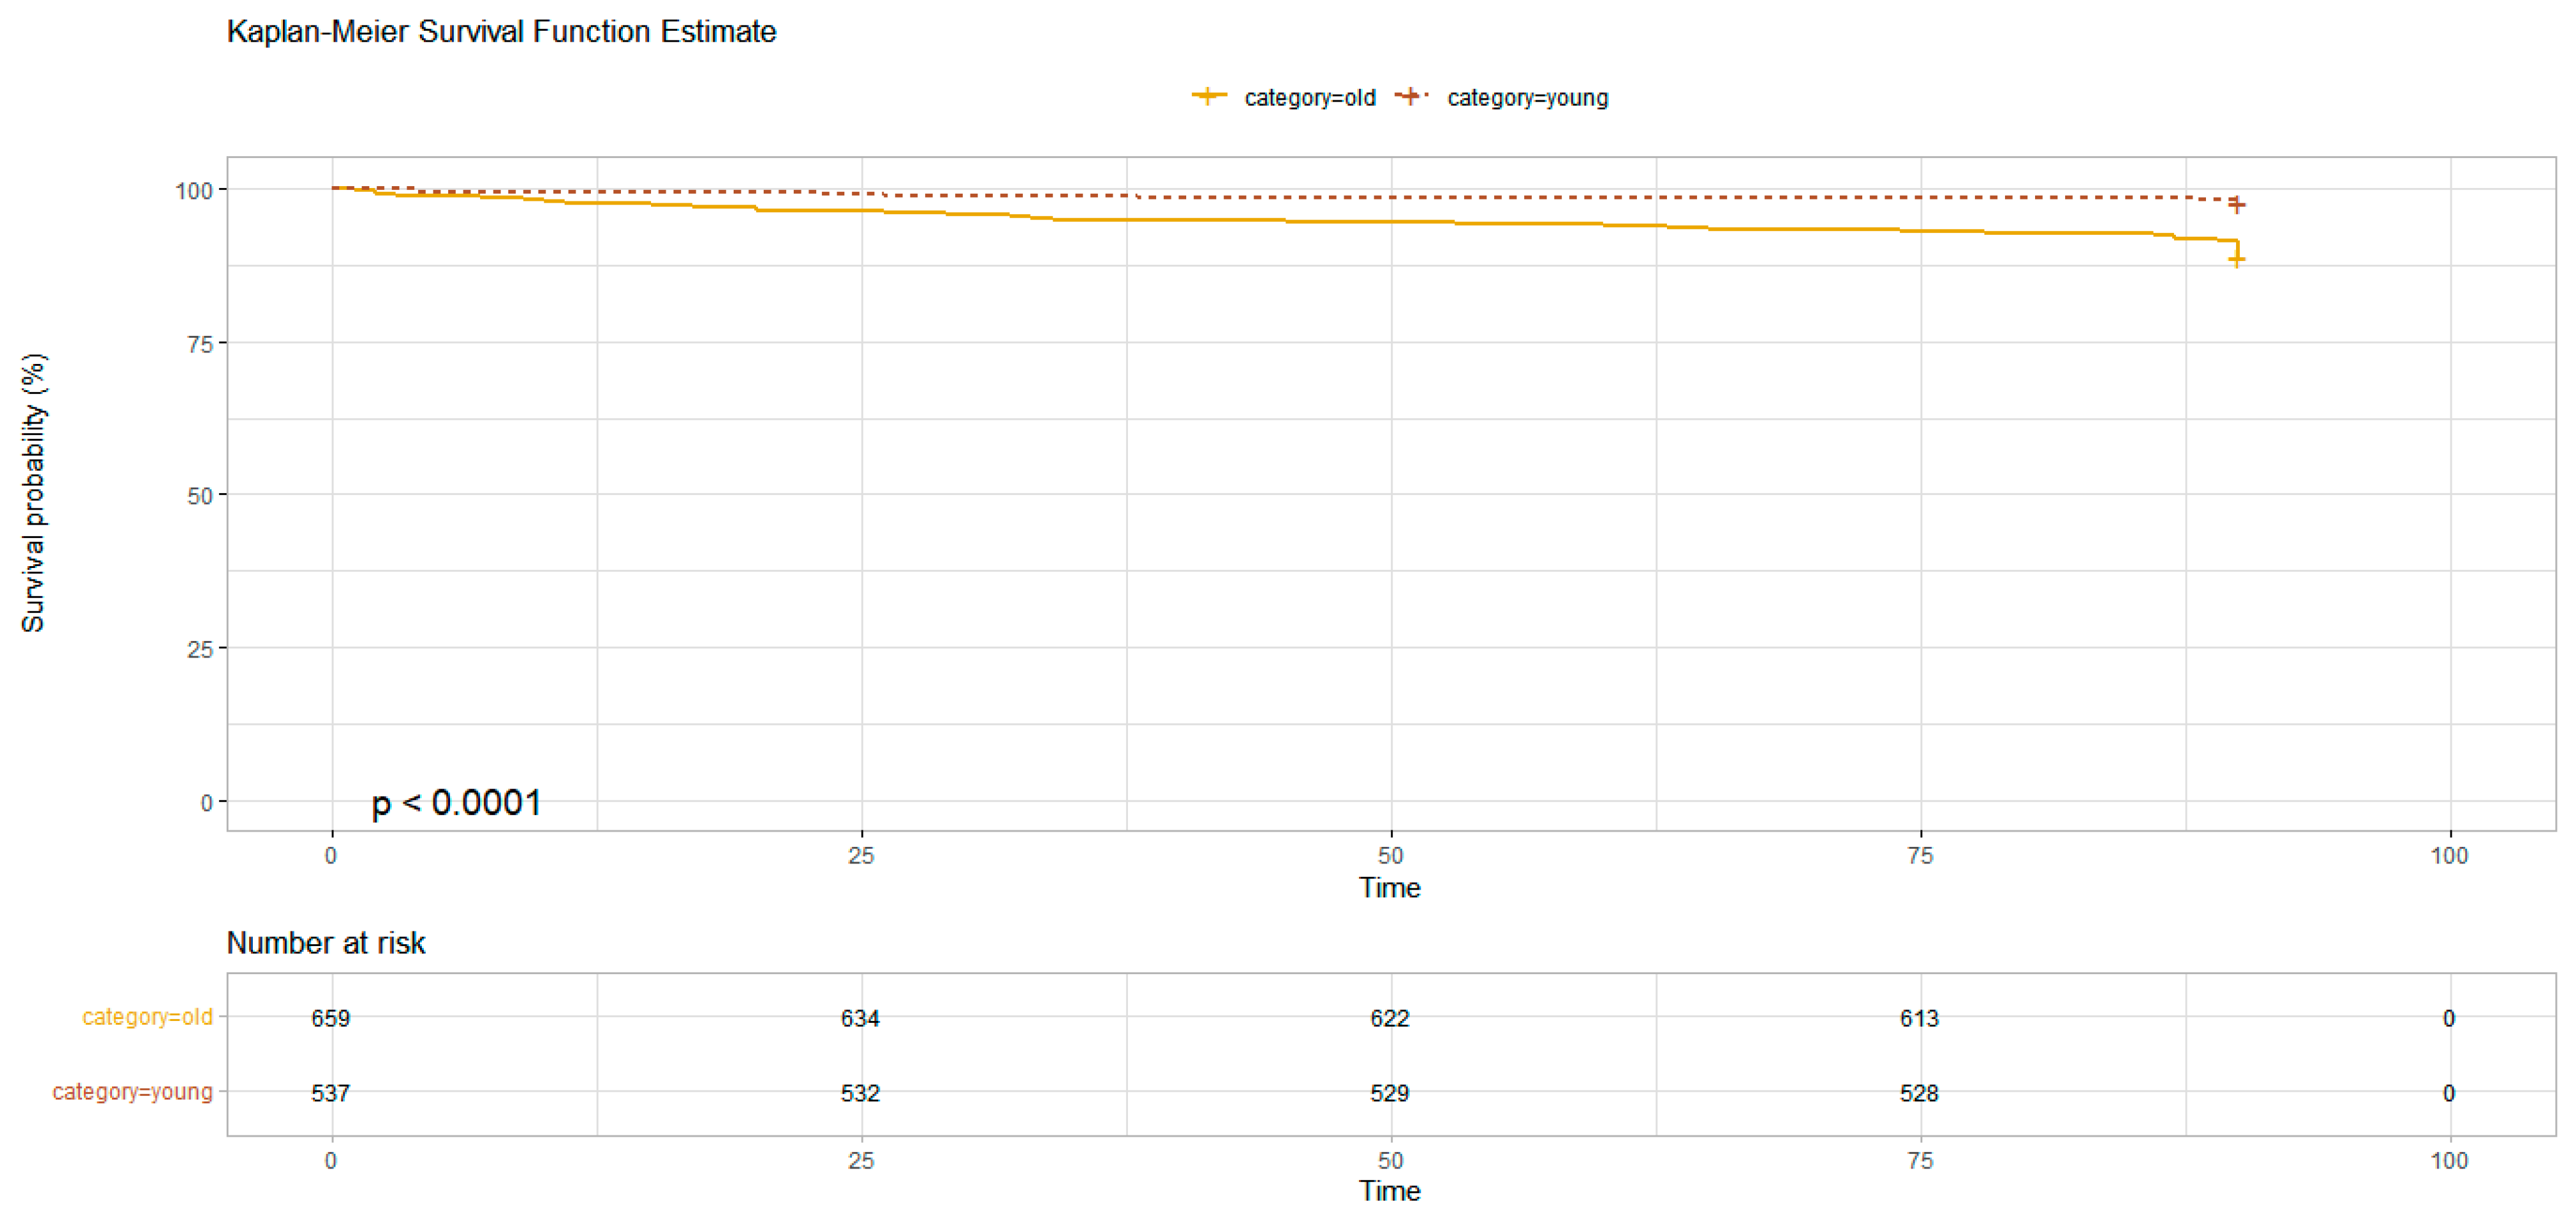Select the value 613 in risk table

(x=1919, y=1018)
